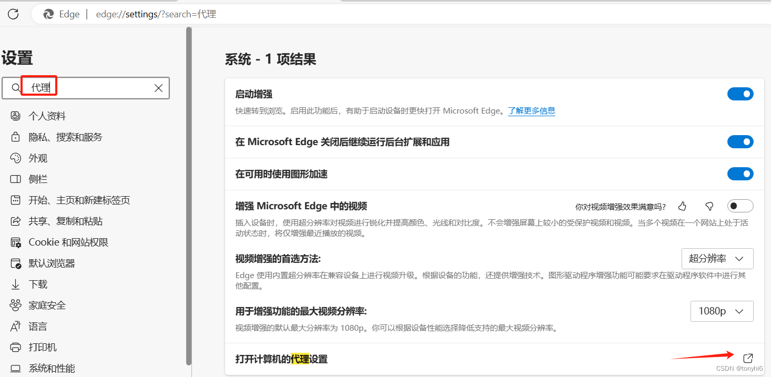Click the settings search field

[x=86, y=88]
